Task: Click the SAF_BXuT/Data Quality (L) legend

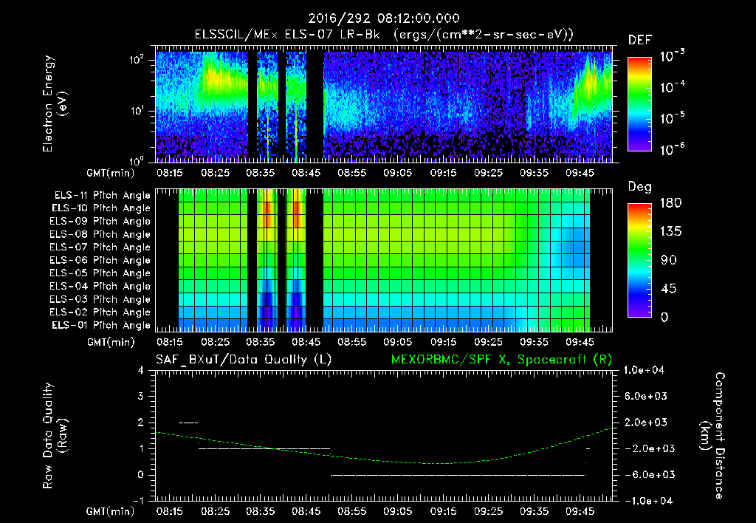Action: click(244, 360)
